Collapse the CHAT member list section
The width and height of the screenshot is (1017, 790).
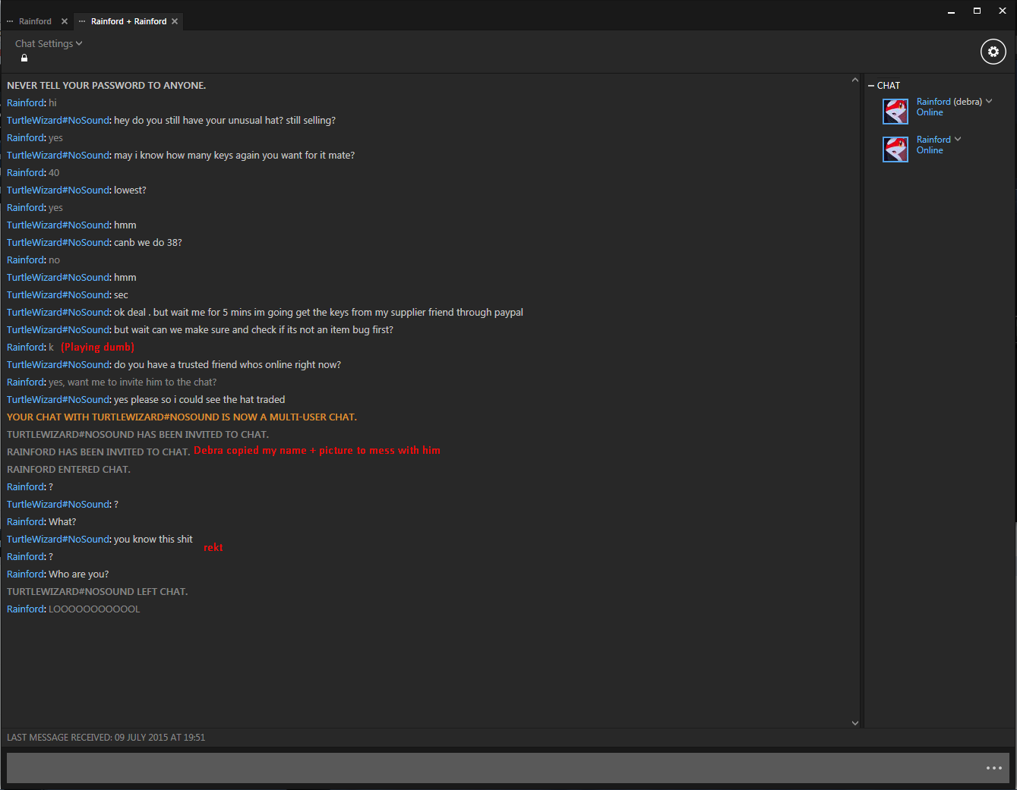(x=871, y=86)
